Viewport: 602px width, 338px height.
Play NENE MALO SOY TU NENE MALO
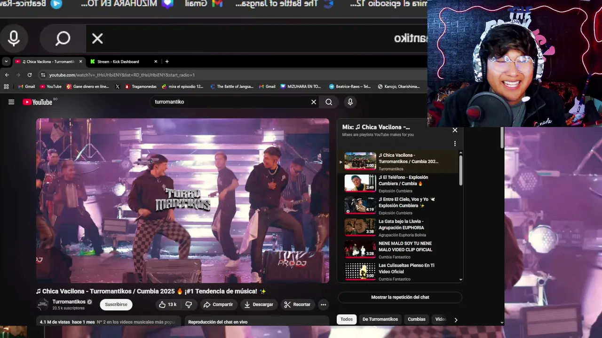tap(399, 250)
